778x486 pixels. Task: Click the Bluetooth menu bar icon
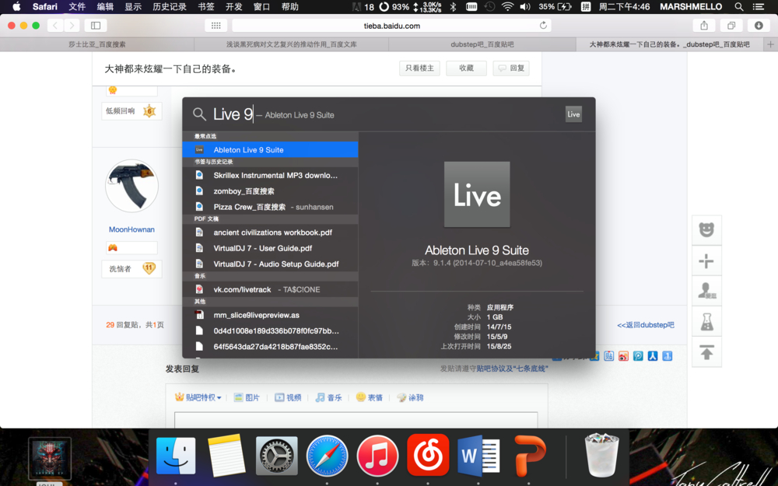[453, 6]
